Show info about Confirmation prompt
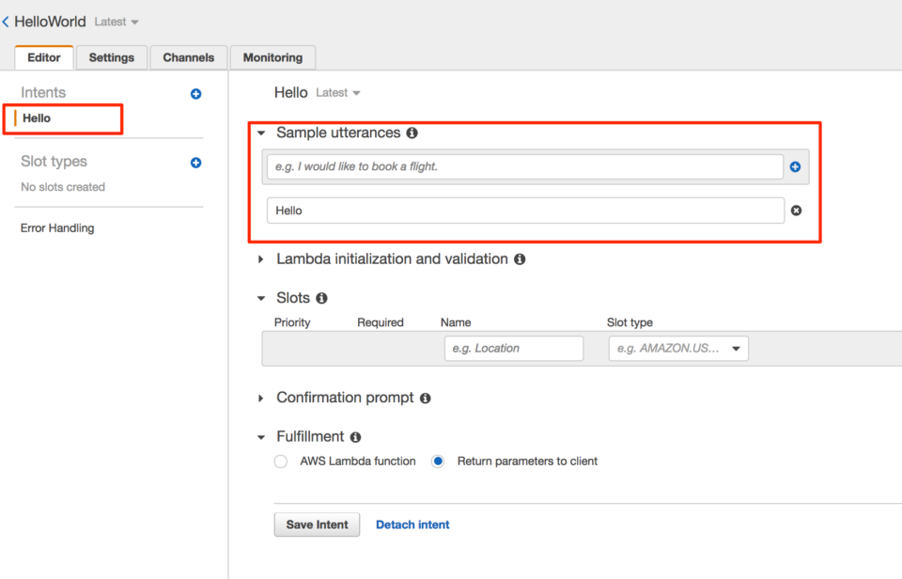This screenshot has height=579, width=902. pos(425,399)
